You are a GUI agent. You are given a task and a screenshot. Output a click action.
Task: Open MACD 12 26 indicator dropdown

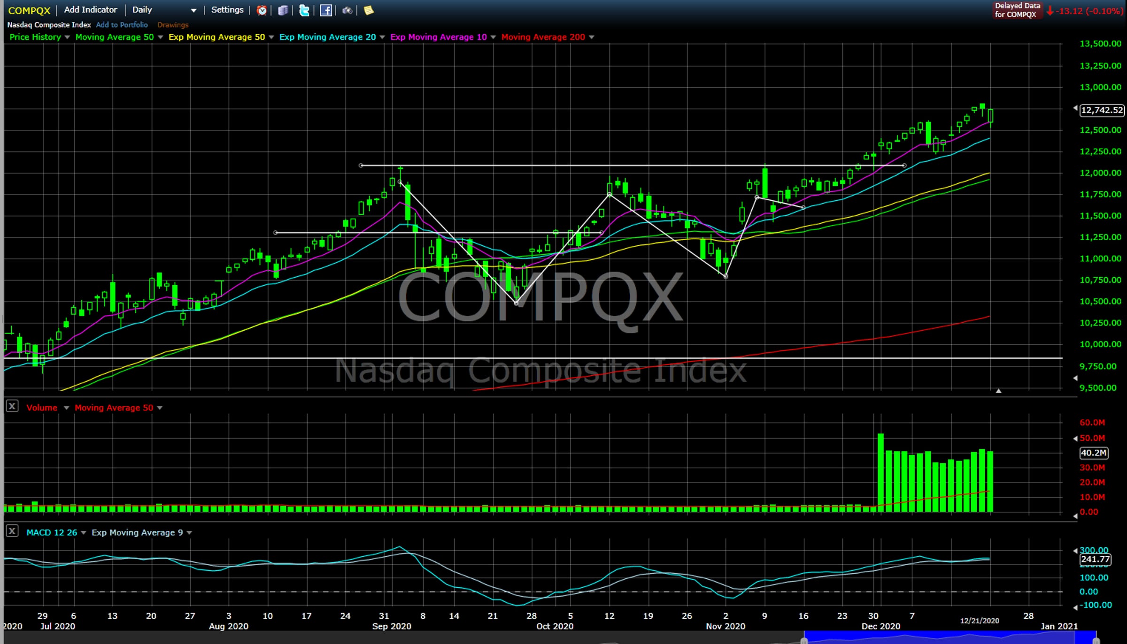pyautogui.click(x=83, y=532)
